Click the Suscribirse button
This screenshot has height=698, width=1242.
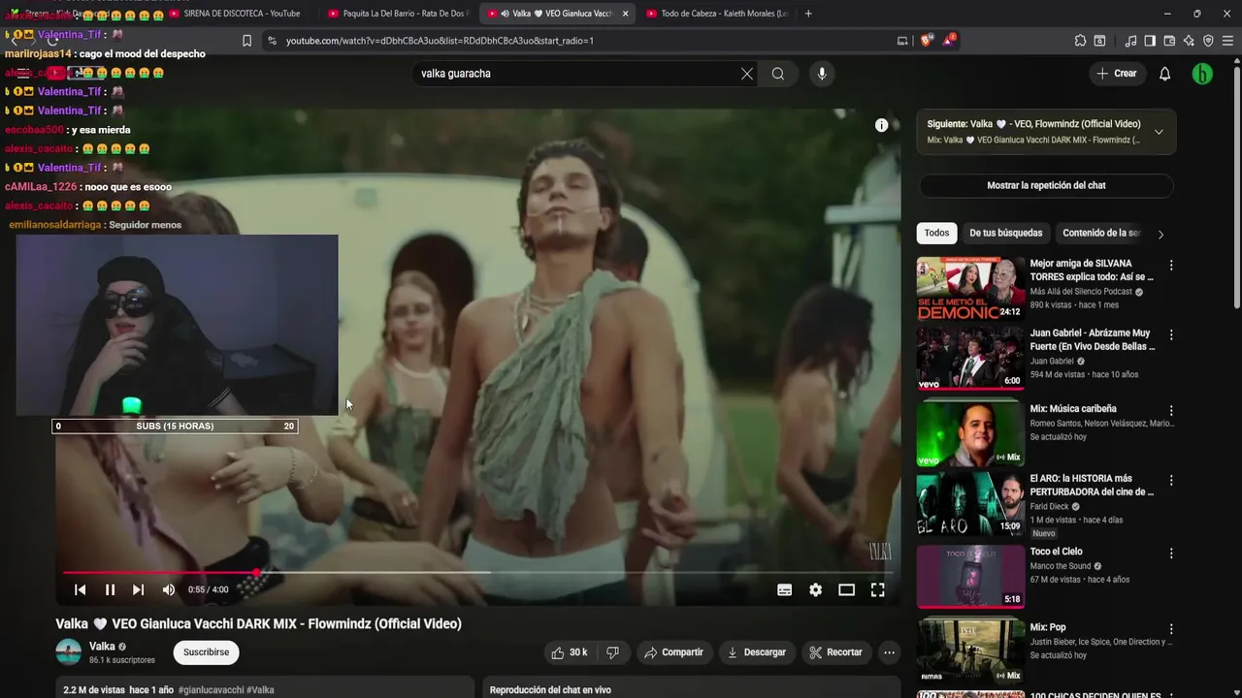click(206, 652)
